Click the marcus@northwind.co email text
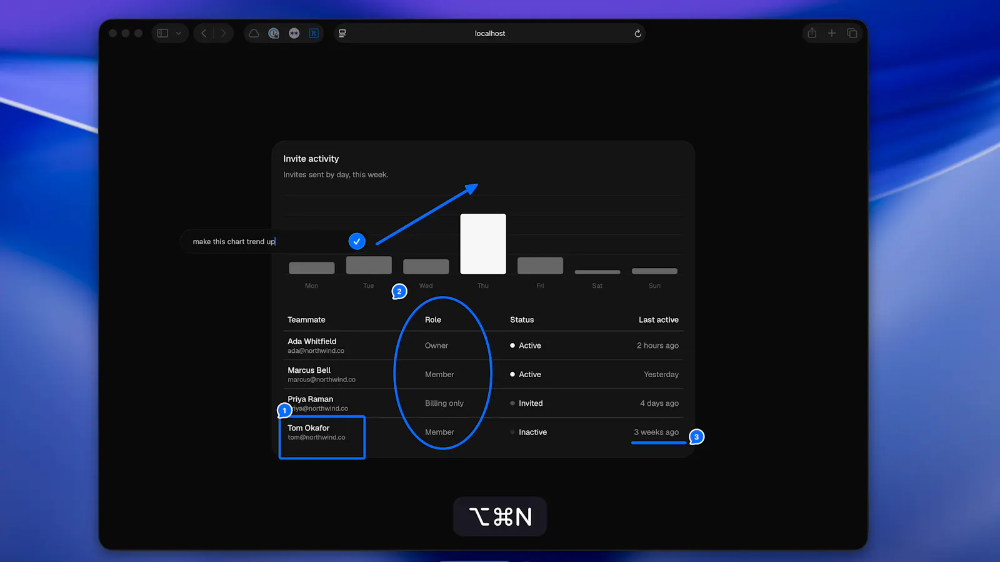Screen dimensions: 1000x562 click(x=321, y=380)
